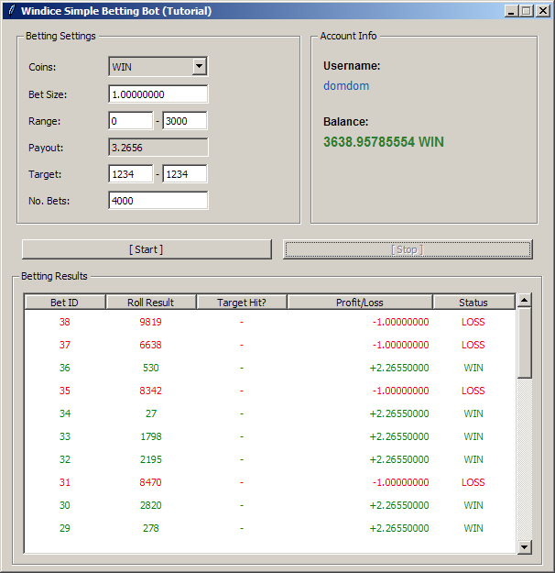The width and height of the screenshot is (555, 573).
Task: Click the [ Start ] button
Action: pos(147,249)
